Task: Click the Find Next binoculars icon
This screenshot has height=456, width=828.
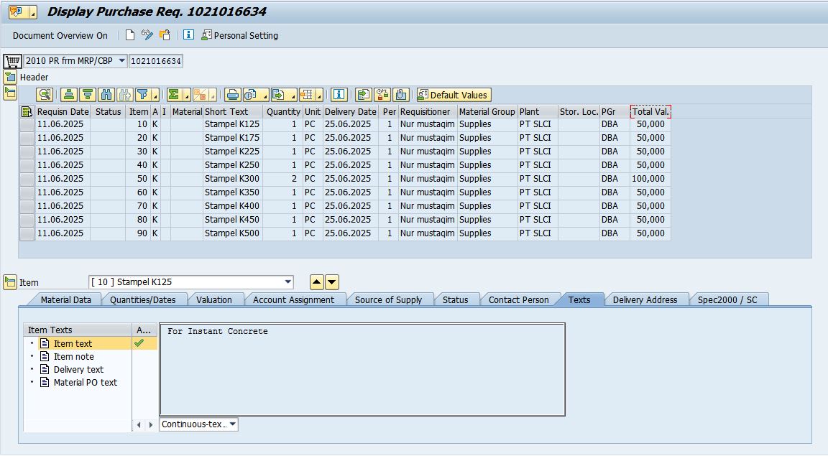Action: click(x=124, y=95)
